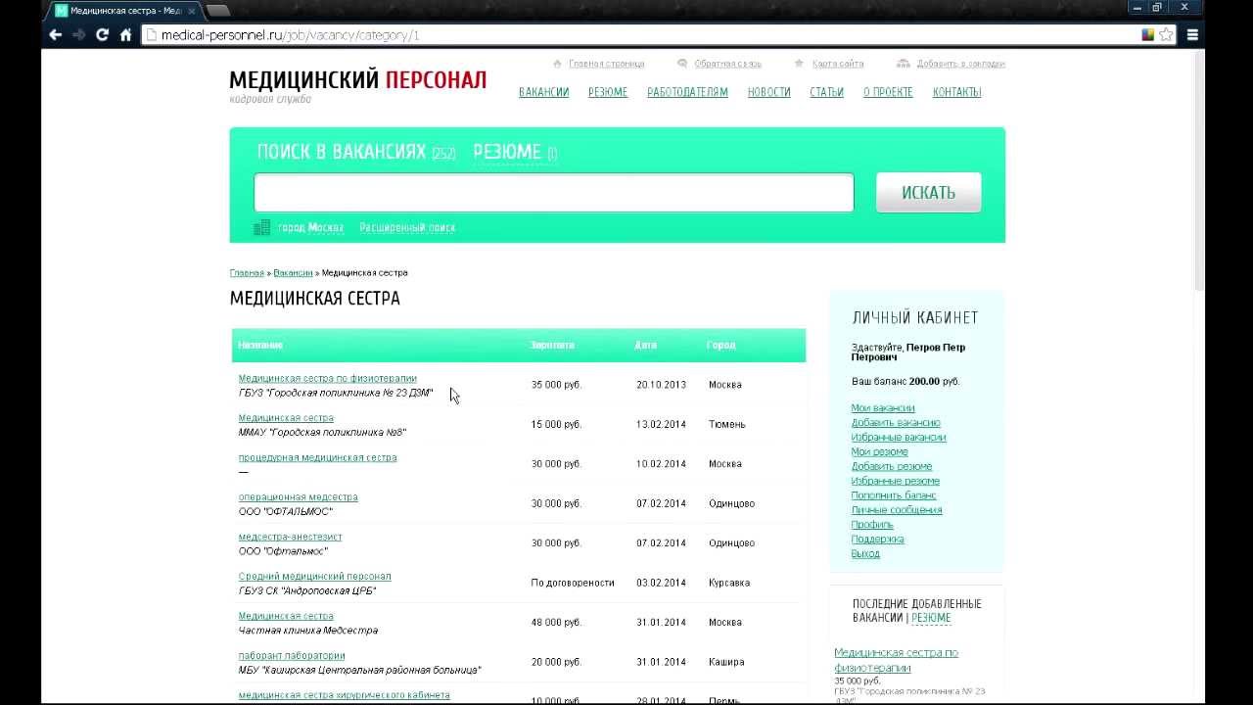
Task: Click the icon beside Добавить в закладки
Action: pos(904,63)
